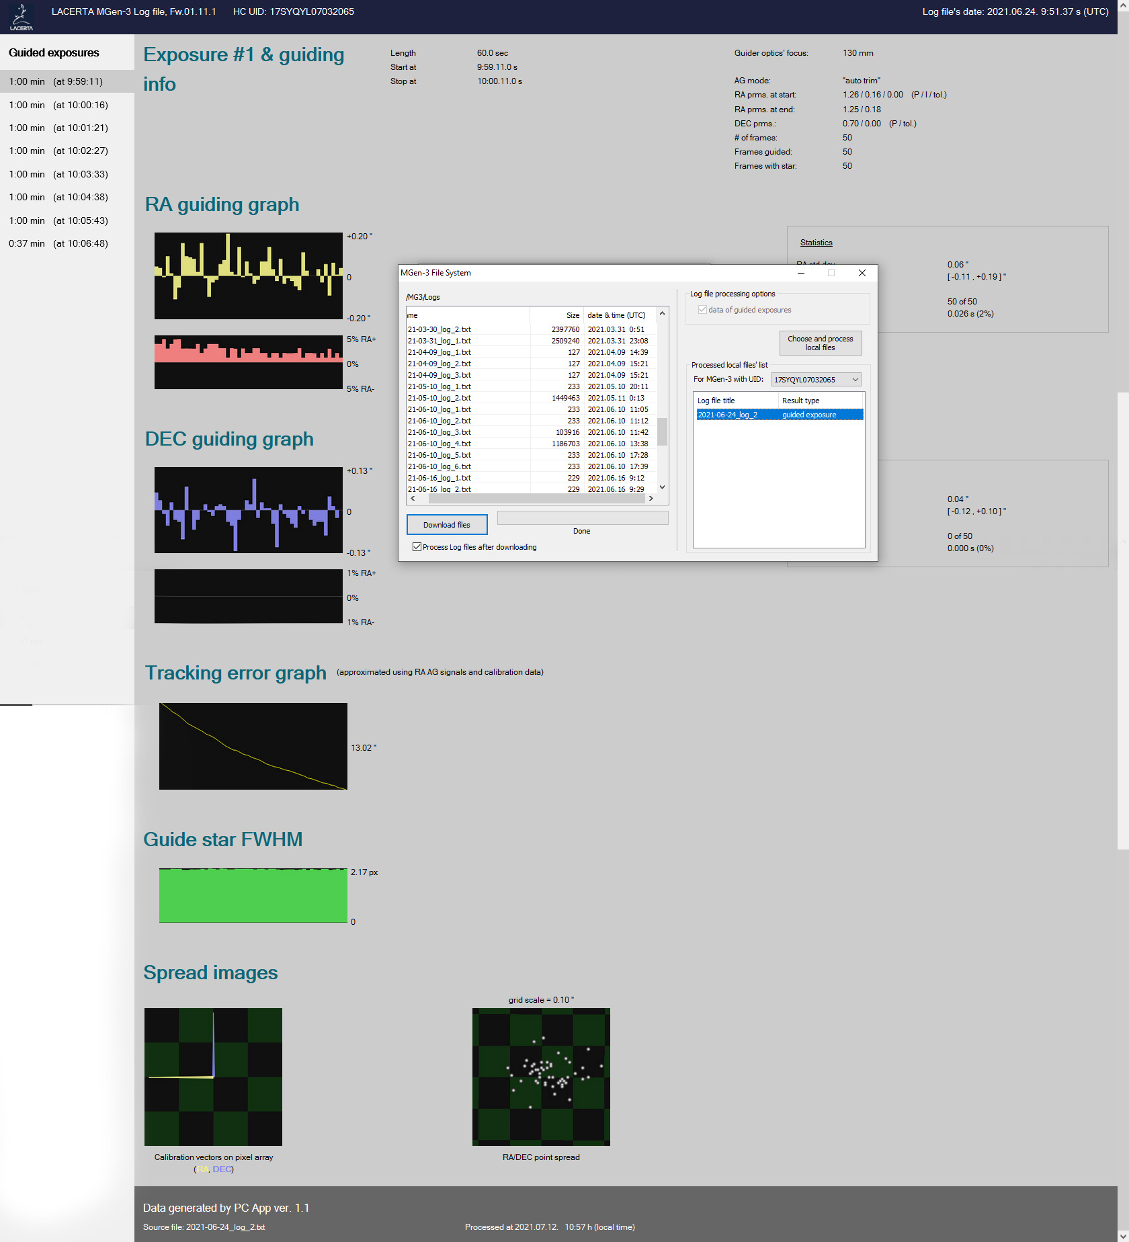
Task: Sort by the Size column header
Action: (x=572, y=315)
